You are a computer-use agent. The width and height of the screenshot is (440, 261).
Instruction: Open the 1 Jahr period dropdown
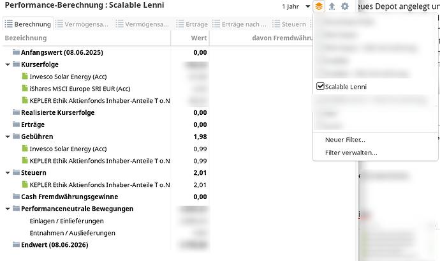(296, 6)
